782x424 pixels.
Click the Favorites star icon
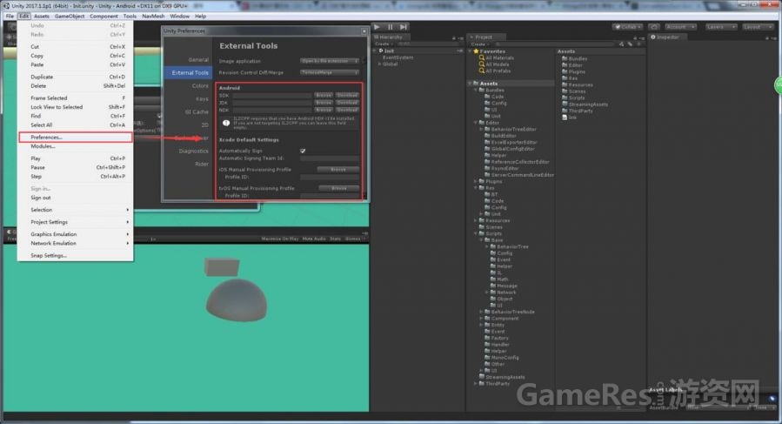(x=476, y=51)
